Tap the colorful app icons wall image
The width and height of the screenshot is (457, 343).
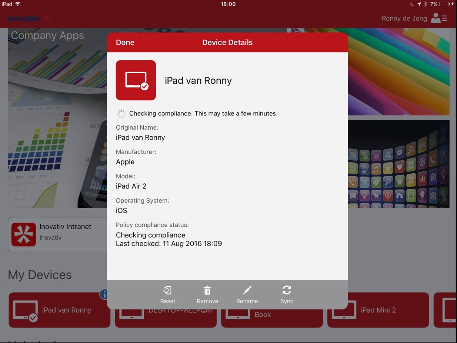click(398, 164)
